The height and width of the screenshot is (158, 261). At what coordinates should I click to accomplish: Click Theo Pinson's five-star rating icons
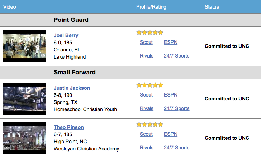150,124
